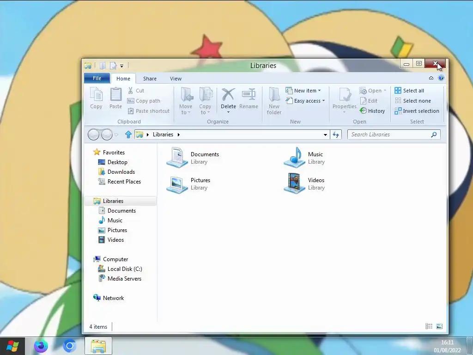Select the Cut command

(136, 91)
